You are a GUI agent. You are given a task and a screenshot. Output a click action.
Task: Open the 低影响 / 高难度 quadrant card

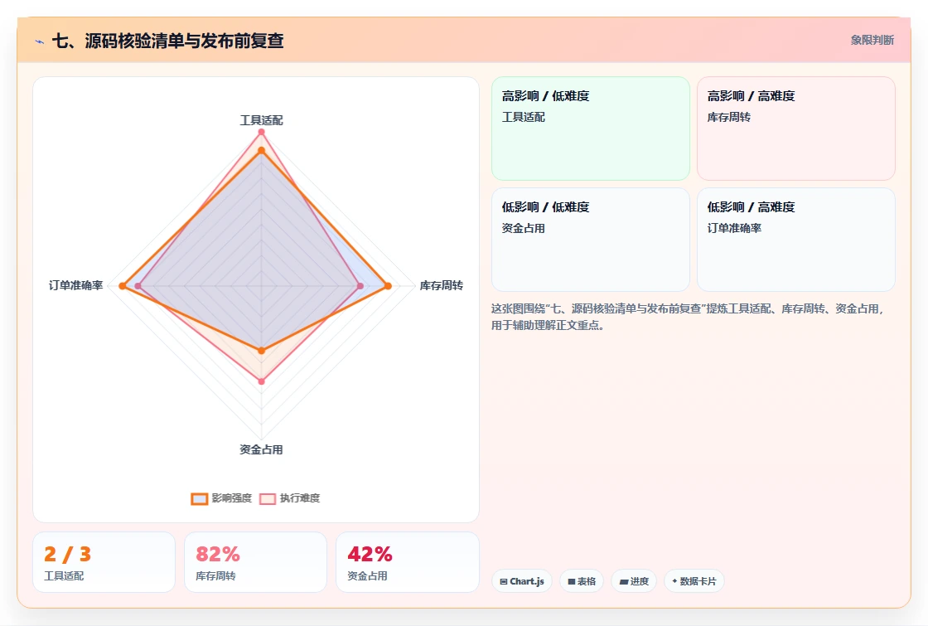point(796,240)
